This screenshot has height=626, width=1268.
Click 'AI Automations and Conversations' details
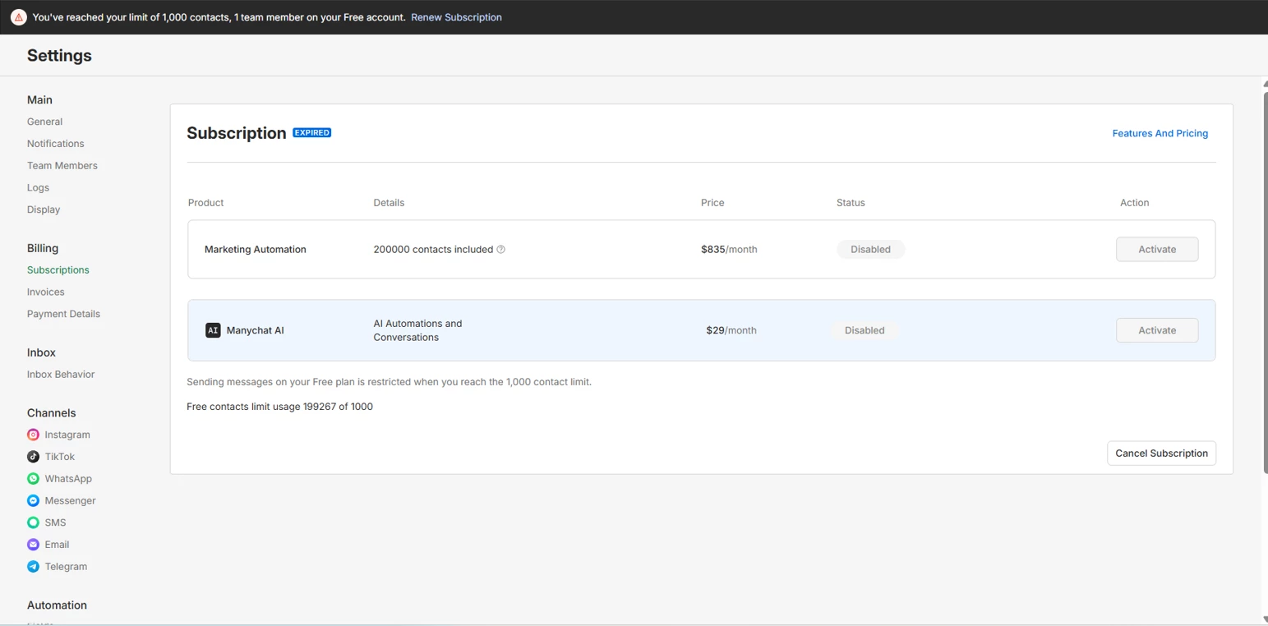click(417, 330)
